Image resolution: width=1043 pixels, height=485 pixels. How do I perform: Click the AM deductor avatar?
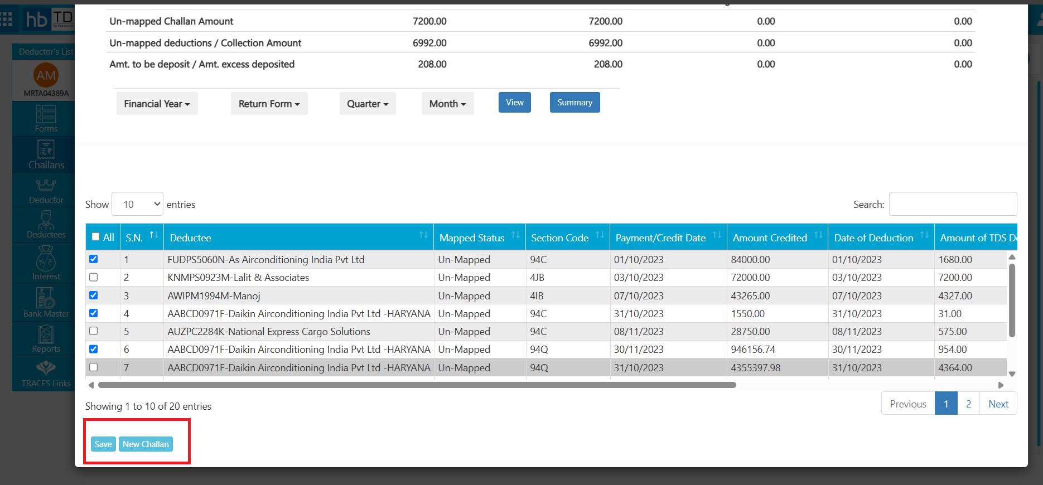click(46, 75)
